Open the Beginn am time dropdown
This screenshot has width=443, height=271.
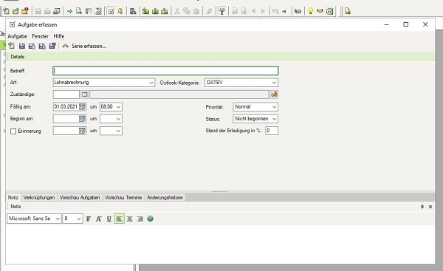pos(118,119)
